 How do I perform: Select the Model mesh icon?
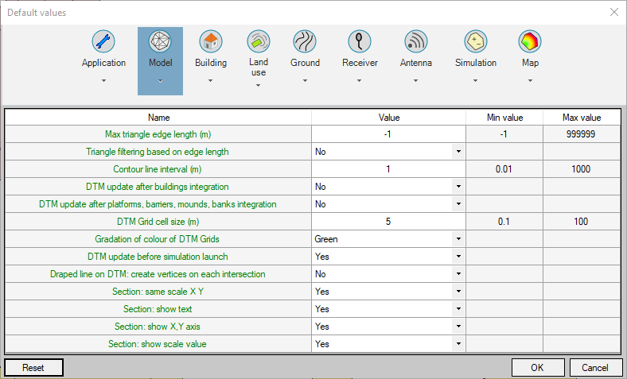[x=160, y=41]
